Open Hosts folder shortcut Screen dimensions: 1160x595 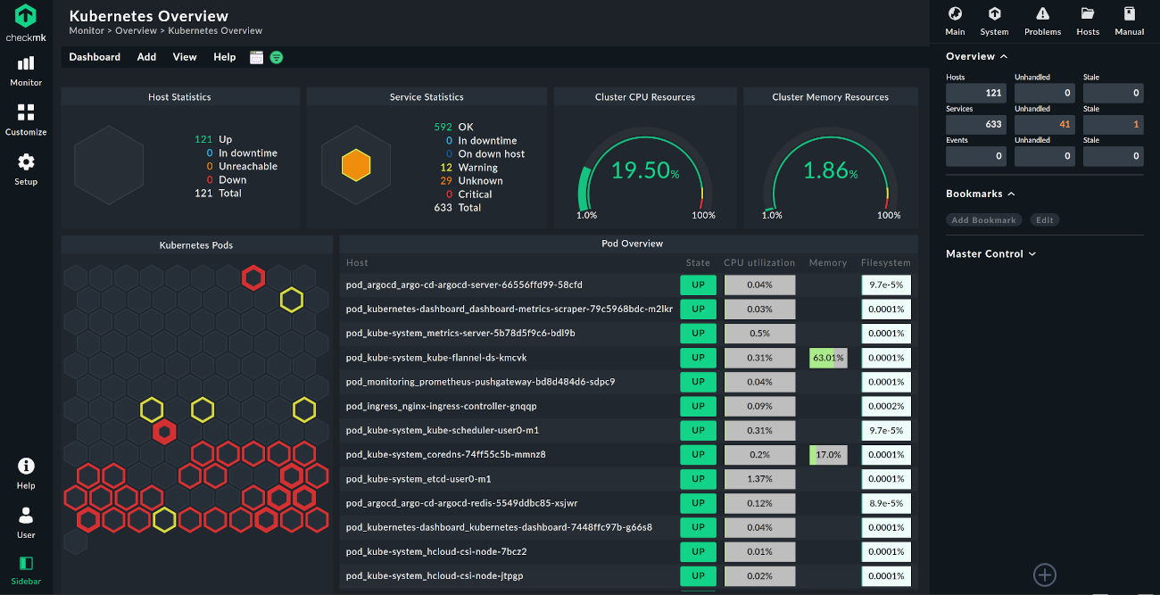click(x=1088, y=21)
